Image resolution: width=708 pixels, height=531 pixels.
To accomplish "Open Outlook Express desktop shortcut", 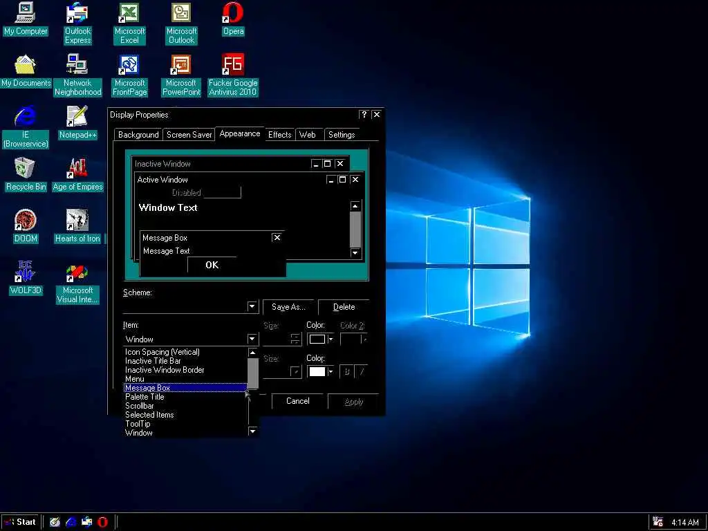I will pos(77,23).
